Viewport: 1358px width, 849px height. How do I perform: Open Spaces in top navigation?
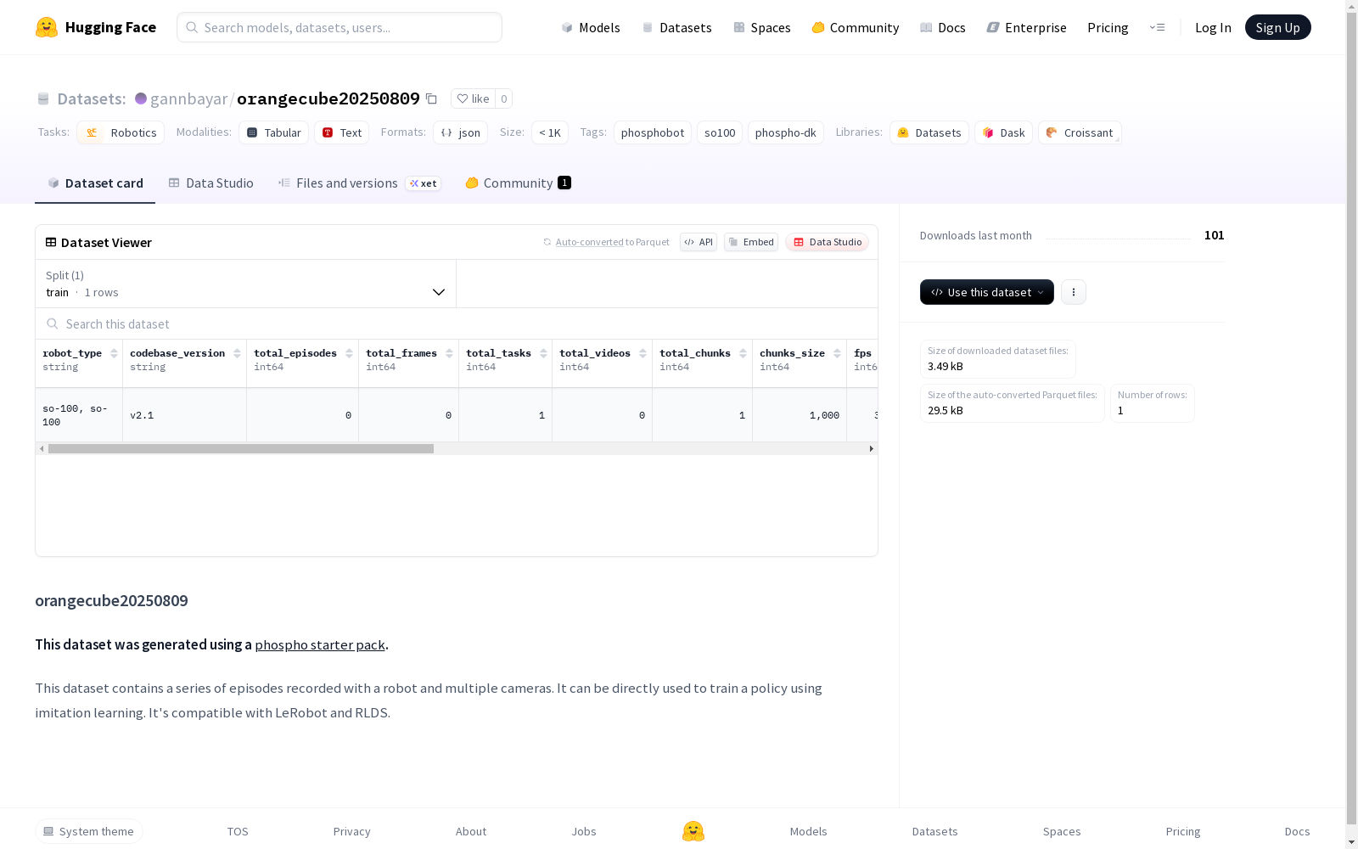tap(761, 27)
